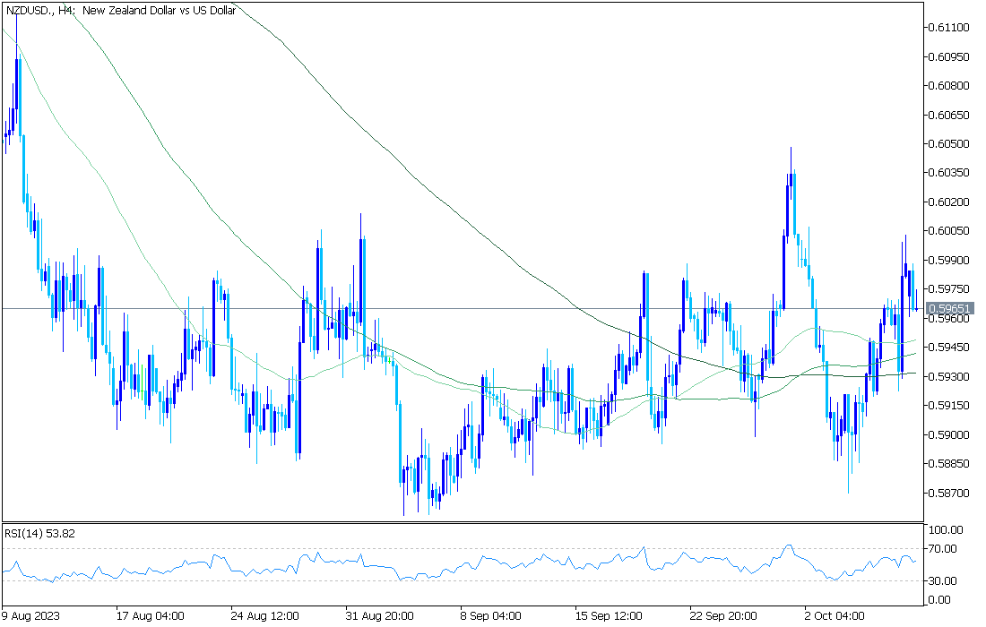Click the 0.60650 price axis label
The image size is (986, 627).
949,115
